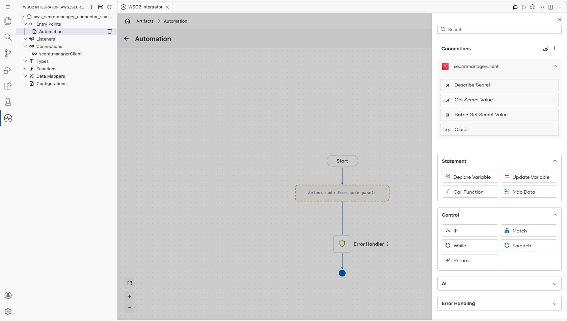The height and width of the screenshot is (321, 567).
Task: Expand the Error Handling section
Action: tap(555, 304)
